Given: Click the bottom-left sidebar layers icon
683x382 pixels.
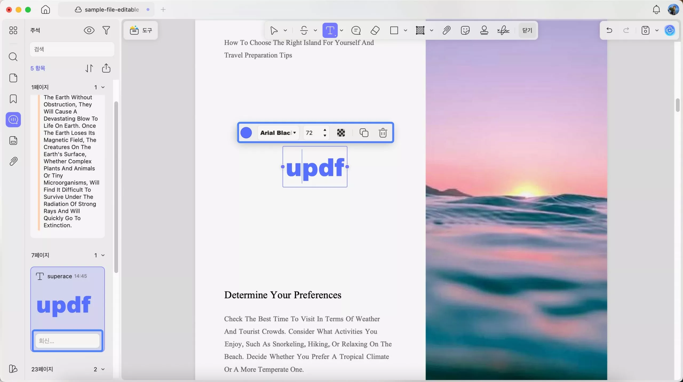Looking at the screenshot, I should click(x=13, y=369).
